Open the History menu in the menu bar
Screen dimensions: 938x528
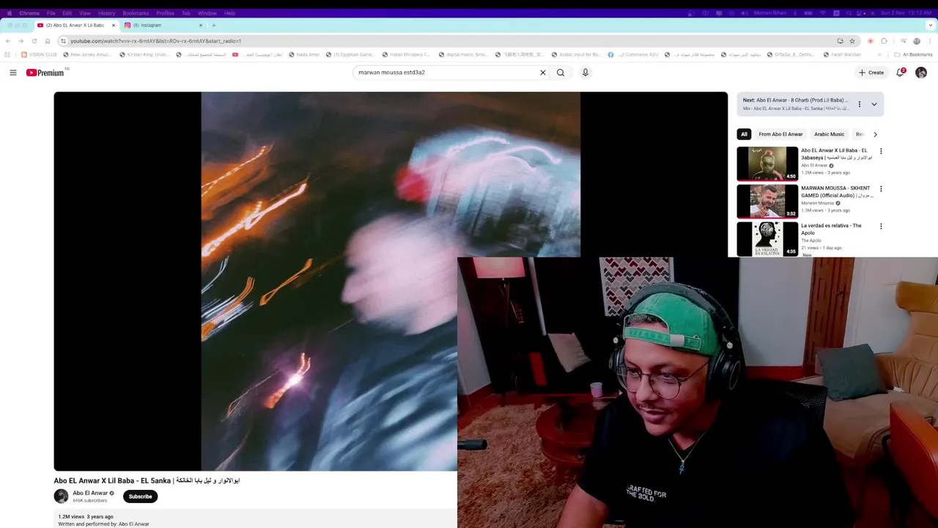pos(106,13)
